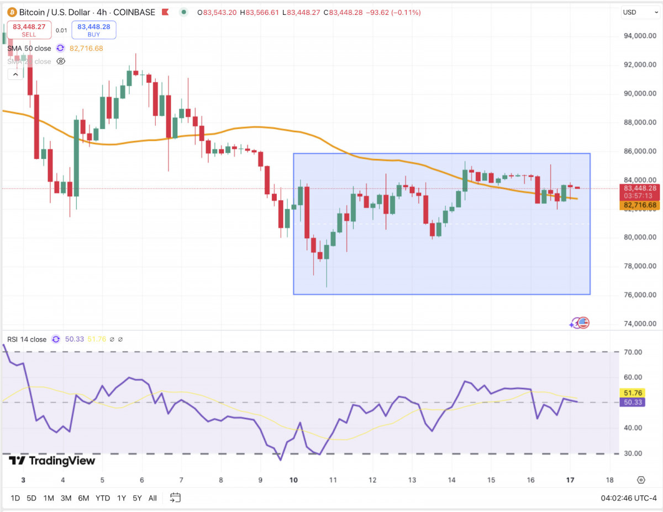Viewport: 663px width, 512px height.
Task: Select the 1Y time range
Action: pos(122,498)
